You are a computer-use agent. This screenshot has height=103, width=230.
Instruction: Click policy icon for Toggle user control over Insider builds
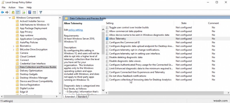click(107, 27)
